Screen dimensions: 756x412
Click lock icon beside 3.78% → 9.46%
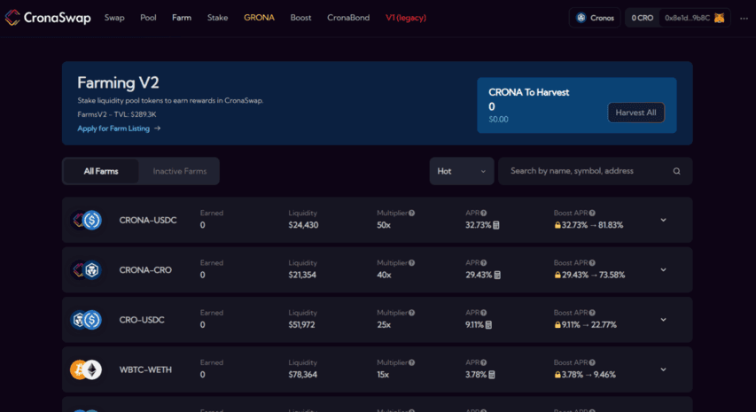point(557,375)
